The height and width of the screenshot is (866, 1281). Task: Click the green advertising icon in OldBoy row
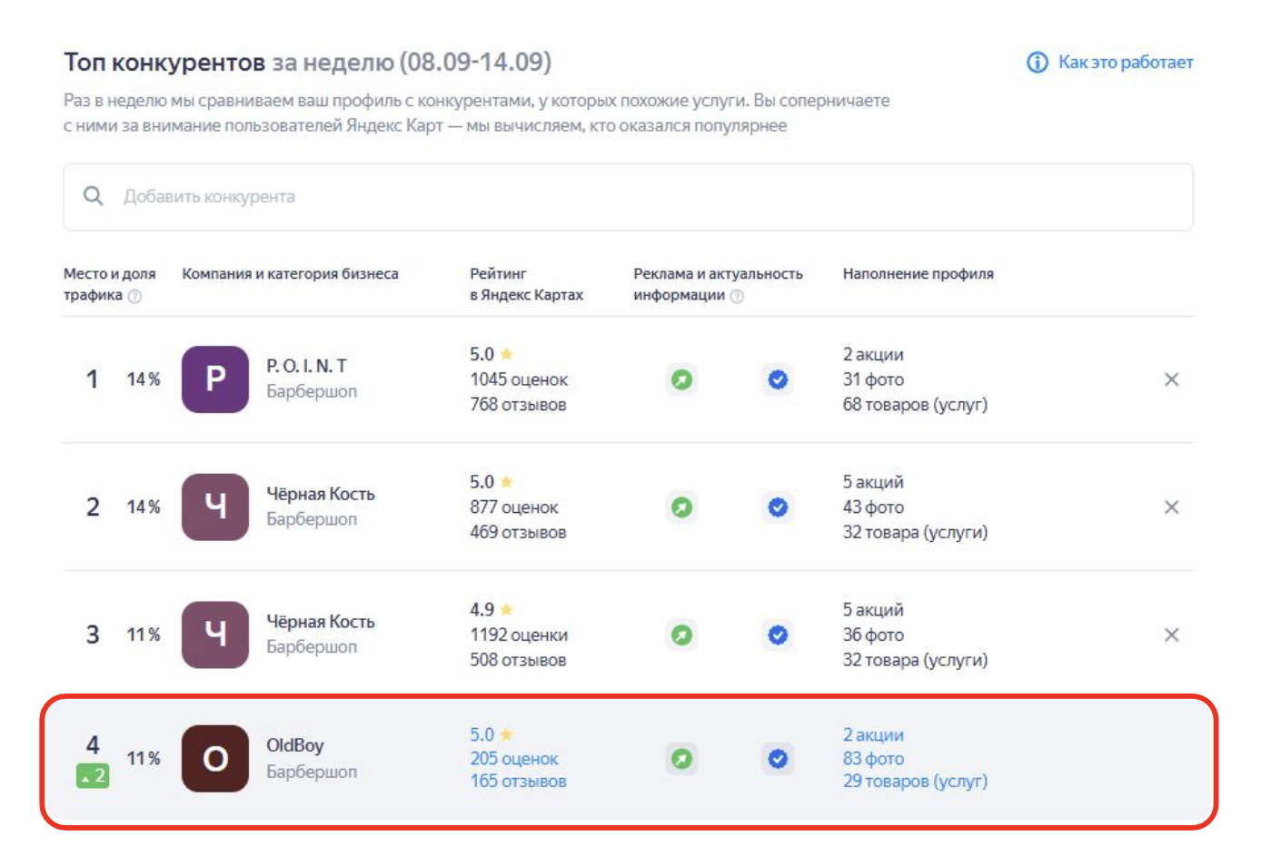click(681, 759)
